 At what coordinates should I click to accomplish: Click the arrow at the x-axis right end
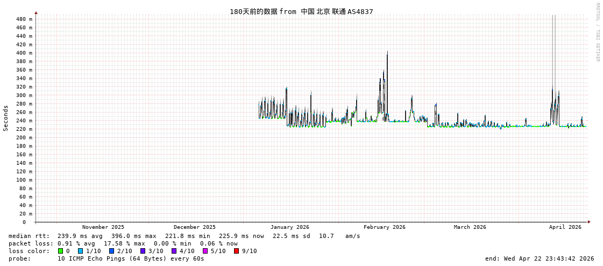(589, 222)
